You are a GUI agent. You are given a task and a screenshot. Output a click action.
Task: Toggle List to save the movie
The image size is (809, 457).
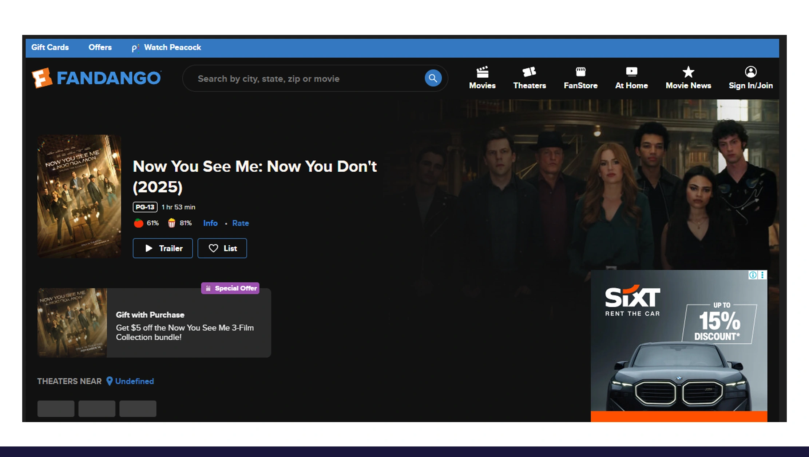(x=222, y=248)
